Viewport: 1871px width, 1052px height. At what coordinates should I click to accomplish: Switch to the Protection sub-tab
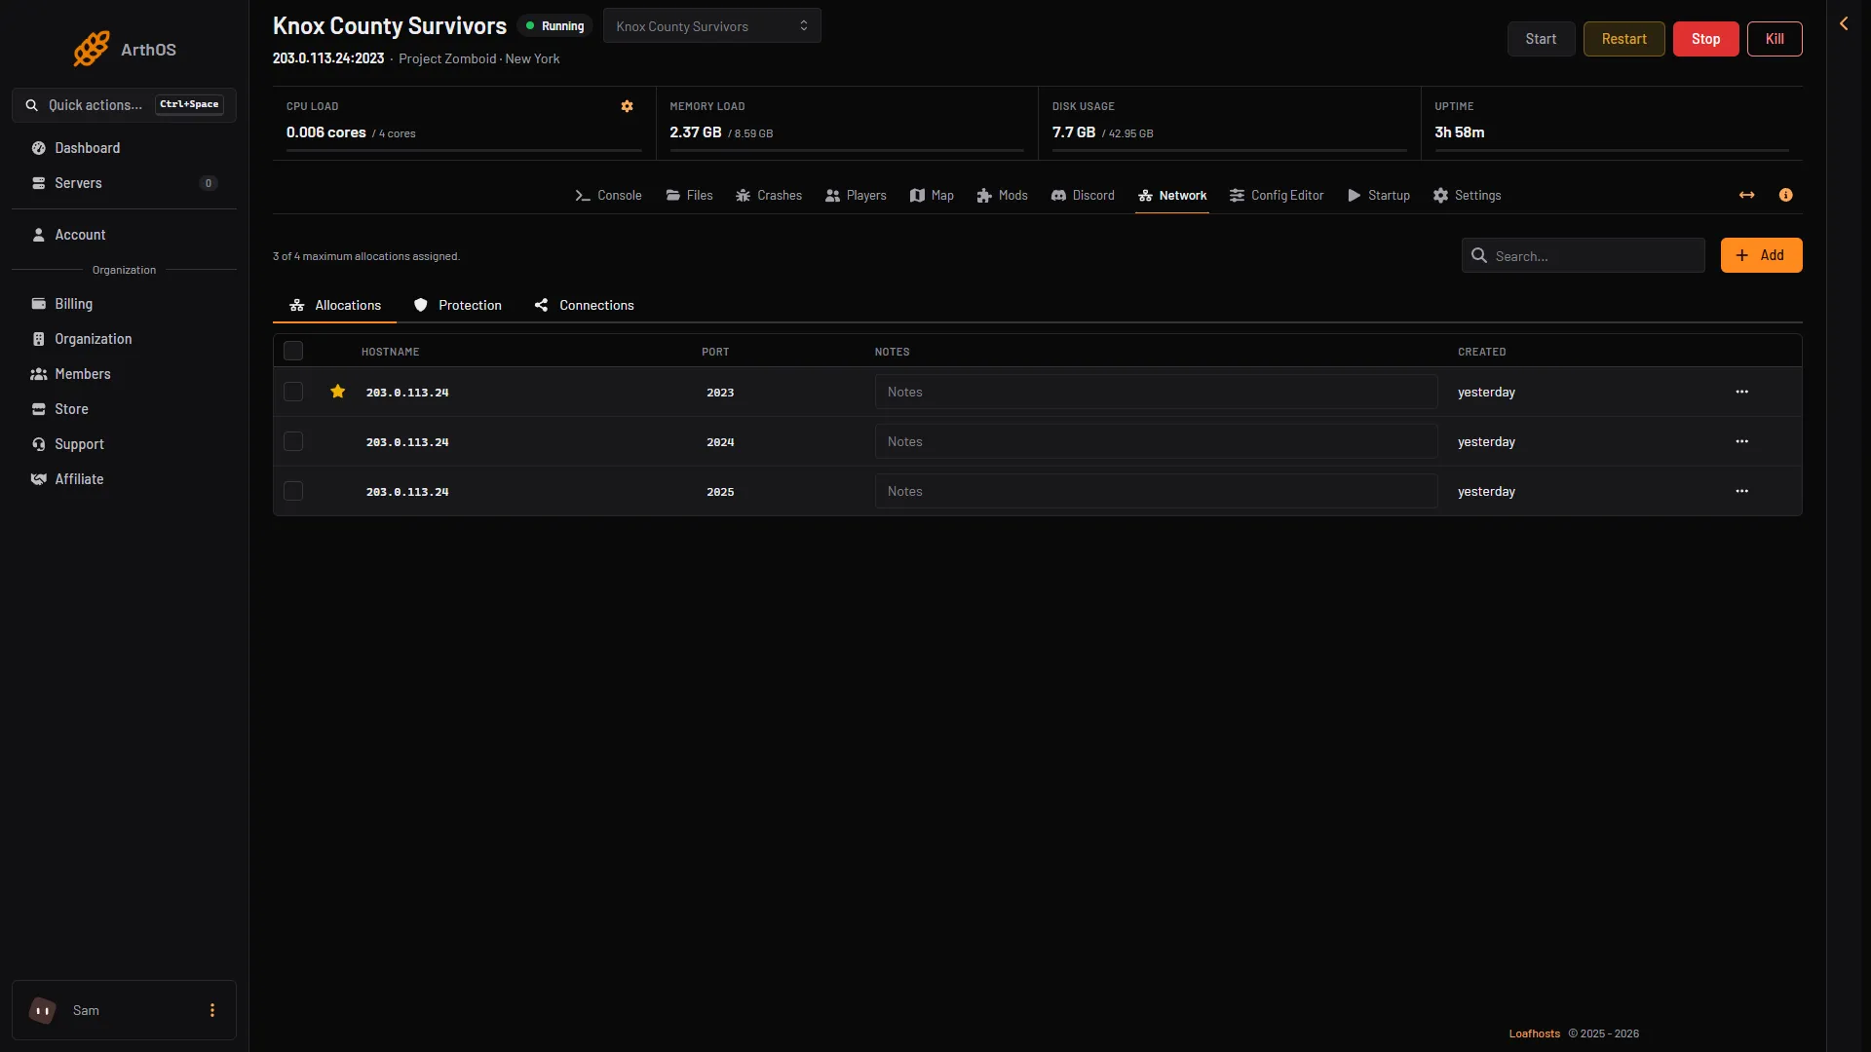tap(457, 306)
